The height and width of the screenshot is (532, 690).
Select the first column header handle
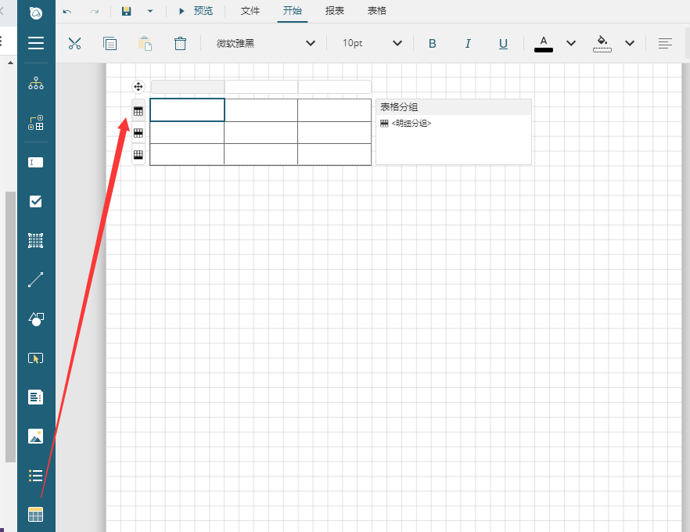[188, 87]
